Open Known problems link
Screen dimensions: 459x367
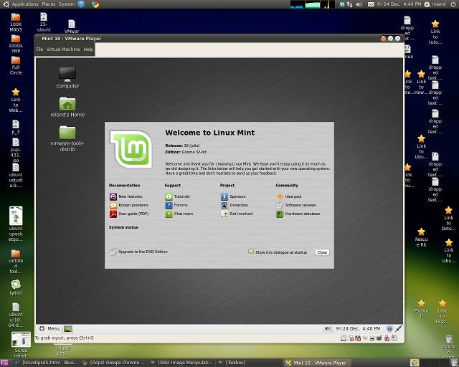click(133, 205)
